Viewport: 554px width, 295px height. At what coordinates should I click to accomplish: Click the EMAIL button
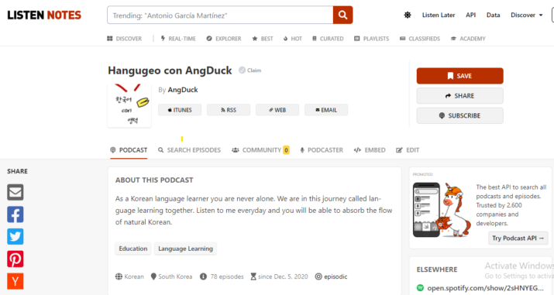326,110
